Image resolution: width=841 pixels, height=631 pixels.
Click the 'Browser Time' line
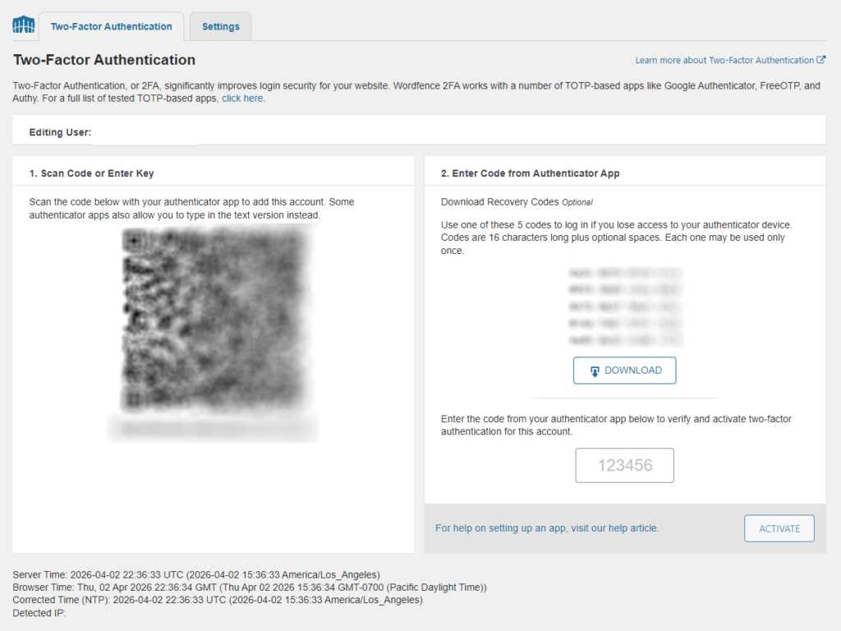[x=250, y=587]
